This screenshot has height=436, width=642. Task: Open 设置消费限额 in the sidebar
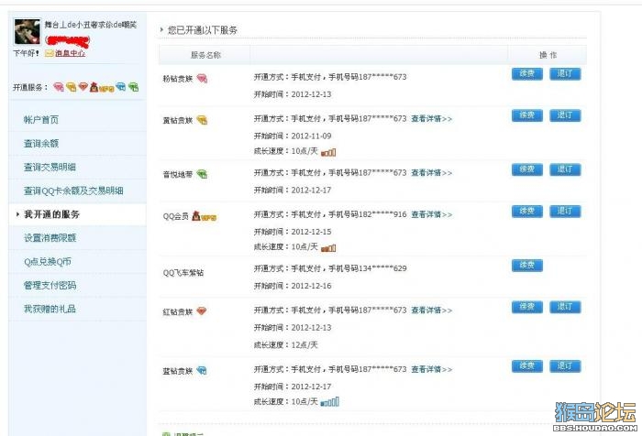(50, 238)
